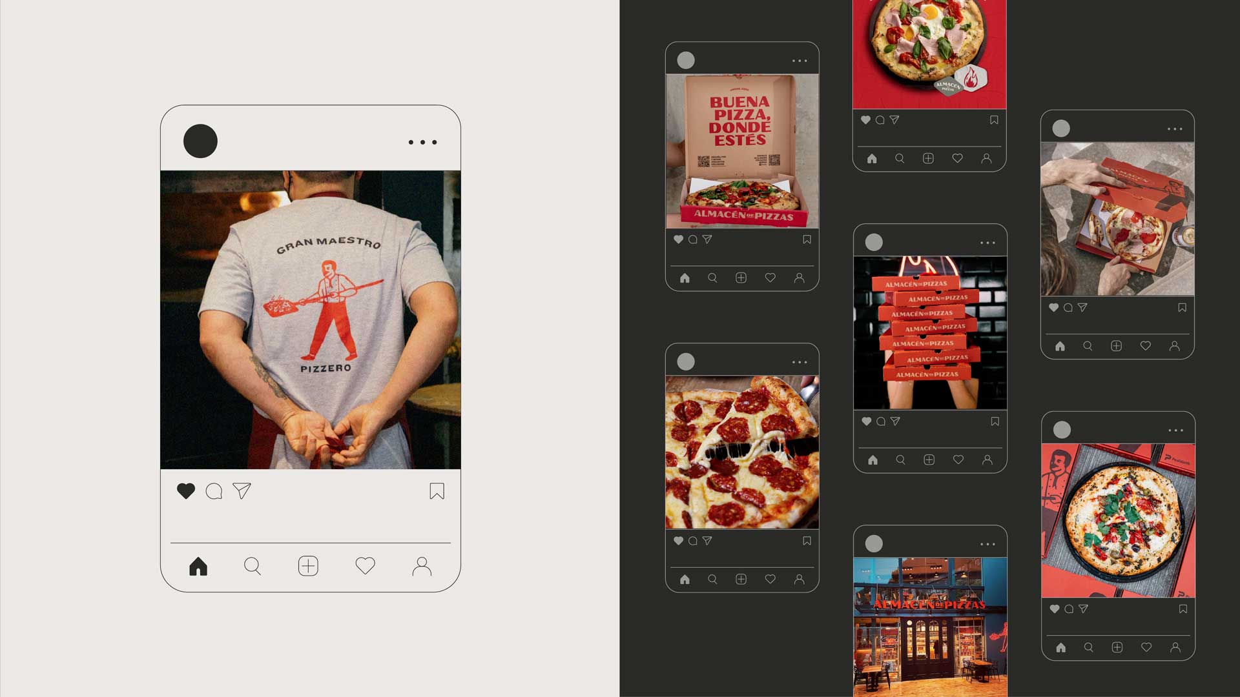
Task: Click the large dark profile avatar circle
Action: [200, 141]
